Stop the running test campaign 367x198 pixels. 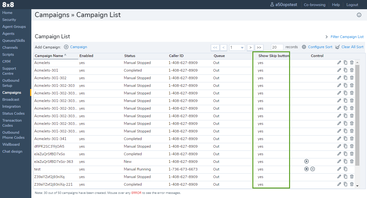coord(306,169)
